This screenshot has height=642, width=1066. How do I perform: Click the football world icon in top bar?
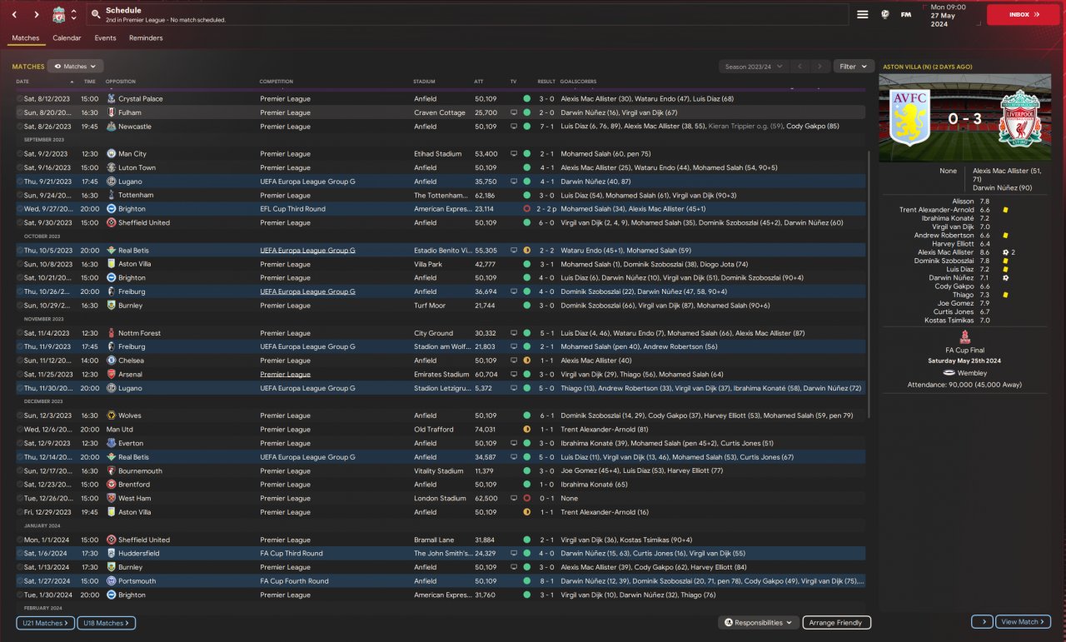point(884,15)
